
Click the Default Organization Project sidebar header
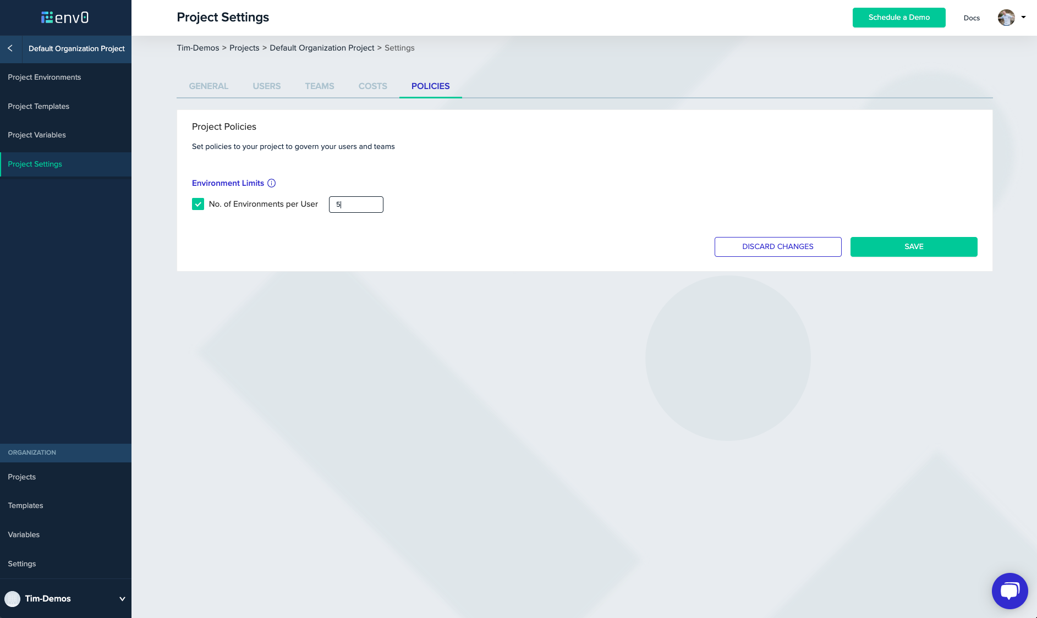(76, 48)
